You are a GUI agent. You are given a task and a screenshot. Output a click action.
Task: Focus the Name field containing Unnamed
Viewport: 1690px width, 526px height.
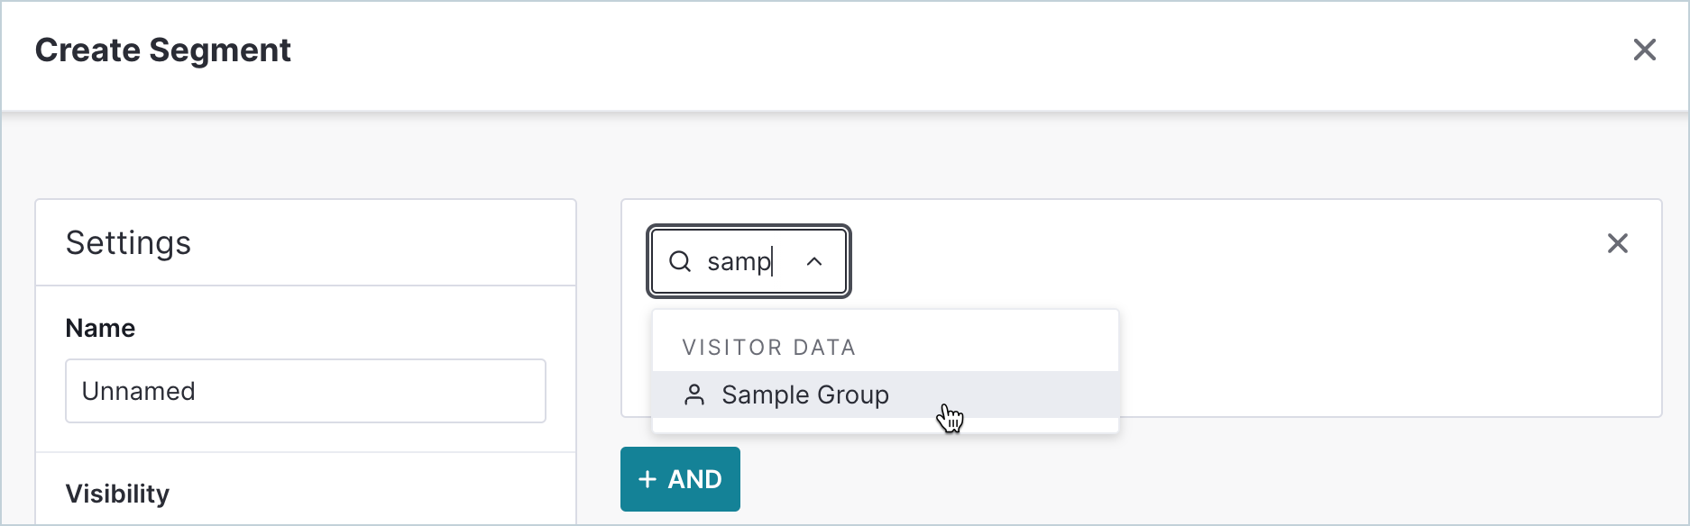click(305, 391)
